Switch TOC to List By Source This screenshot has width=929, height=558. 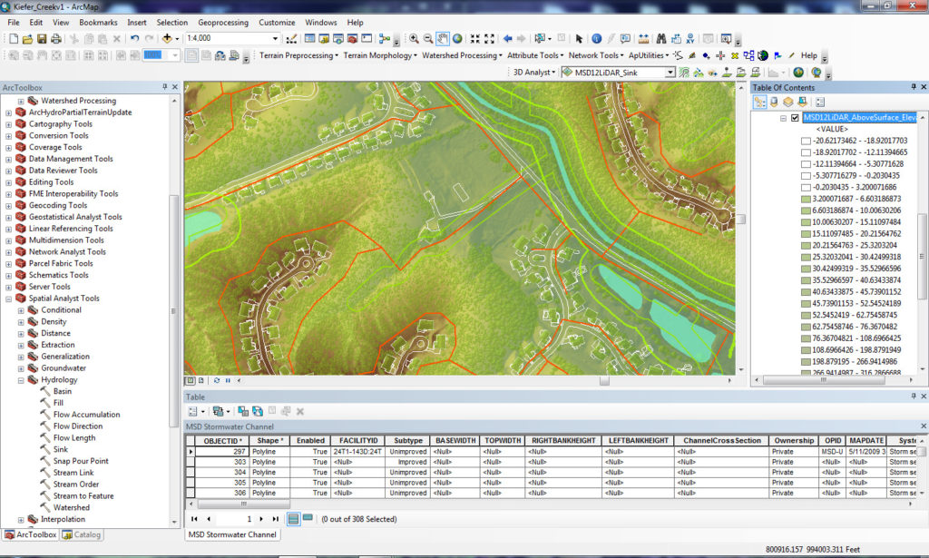[774, 102]
